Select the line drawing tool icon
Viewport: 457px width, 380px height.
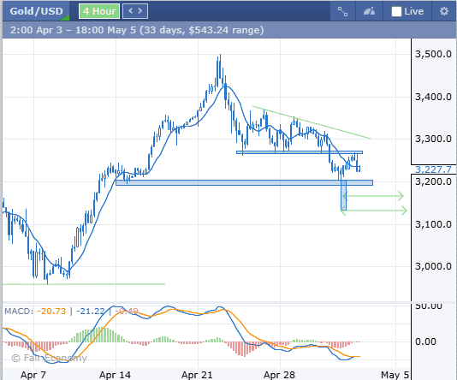[x=342, y=11]
